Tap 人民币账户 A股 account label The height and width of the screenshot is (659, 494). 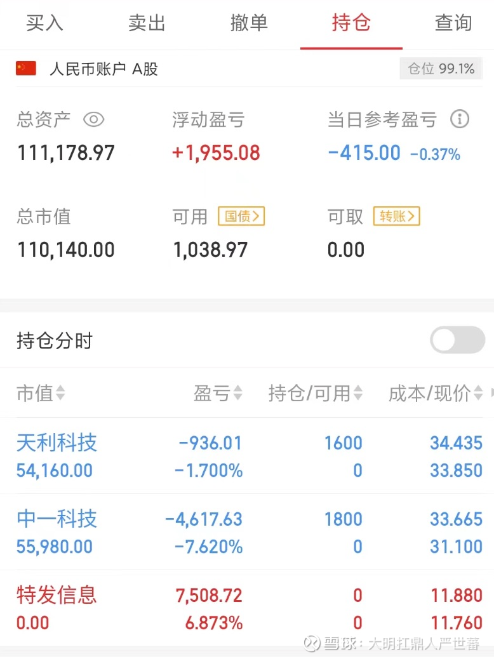(x=103, y=69)
